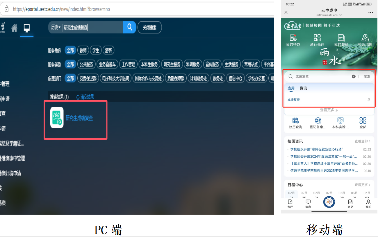Open the 校历查询 calendar icon

pos(295,123)
